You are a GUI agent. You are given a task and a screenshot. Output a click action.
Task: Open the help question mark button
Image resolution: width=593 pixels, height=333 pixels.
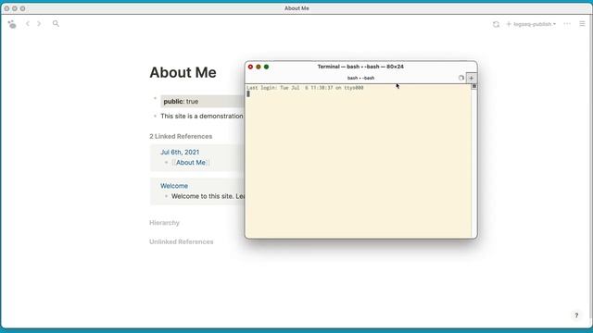pyautogui.click(x=576, y=315)
